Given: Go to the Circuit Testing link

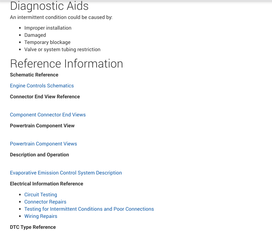Looking at the screenshot, I should tap(41, 195).
